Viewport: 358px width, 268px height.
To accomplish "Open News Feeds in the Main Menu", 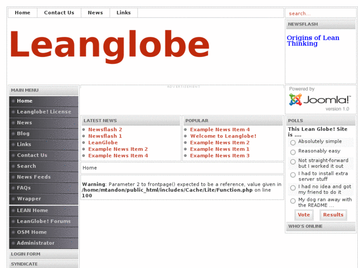I will [x=44, y=177].
